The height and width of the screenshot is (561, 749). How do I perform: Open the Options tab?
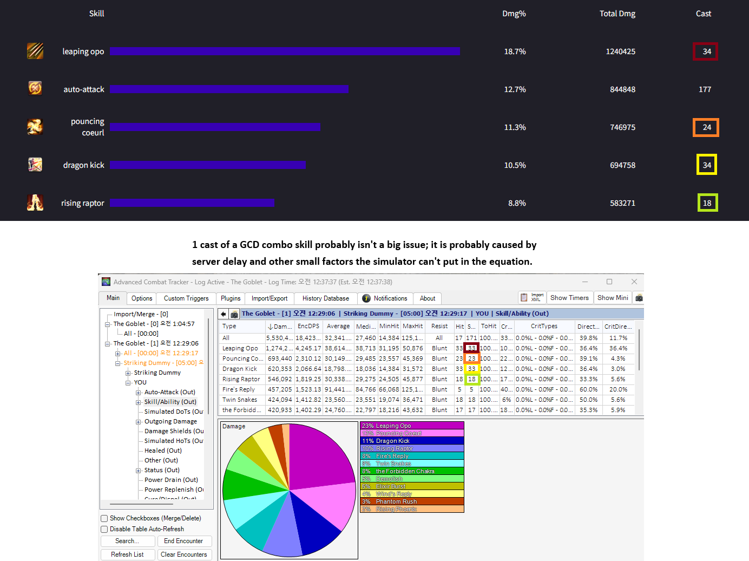[x=142, y=298]
